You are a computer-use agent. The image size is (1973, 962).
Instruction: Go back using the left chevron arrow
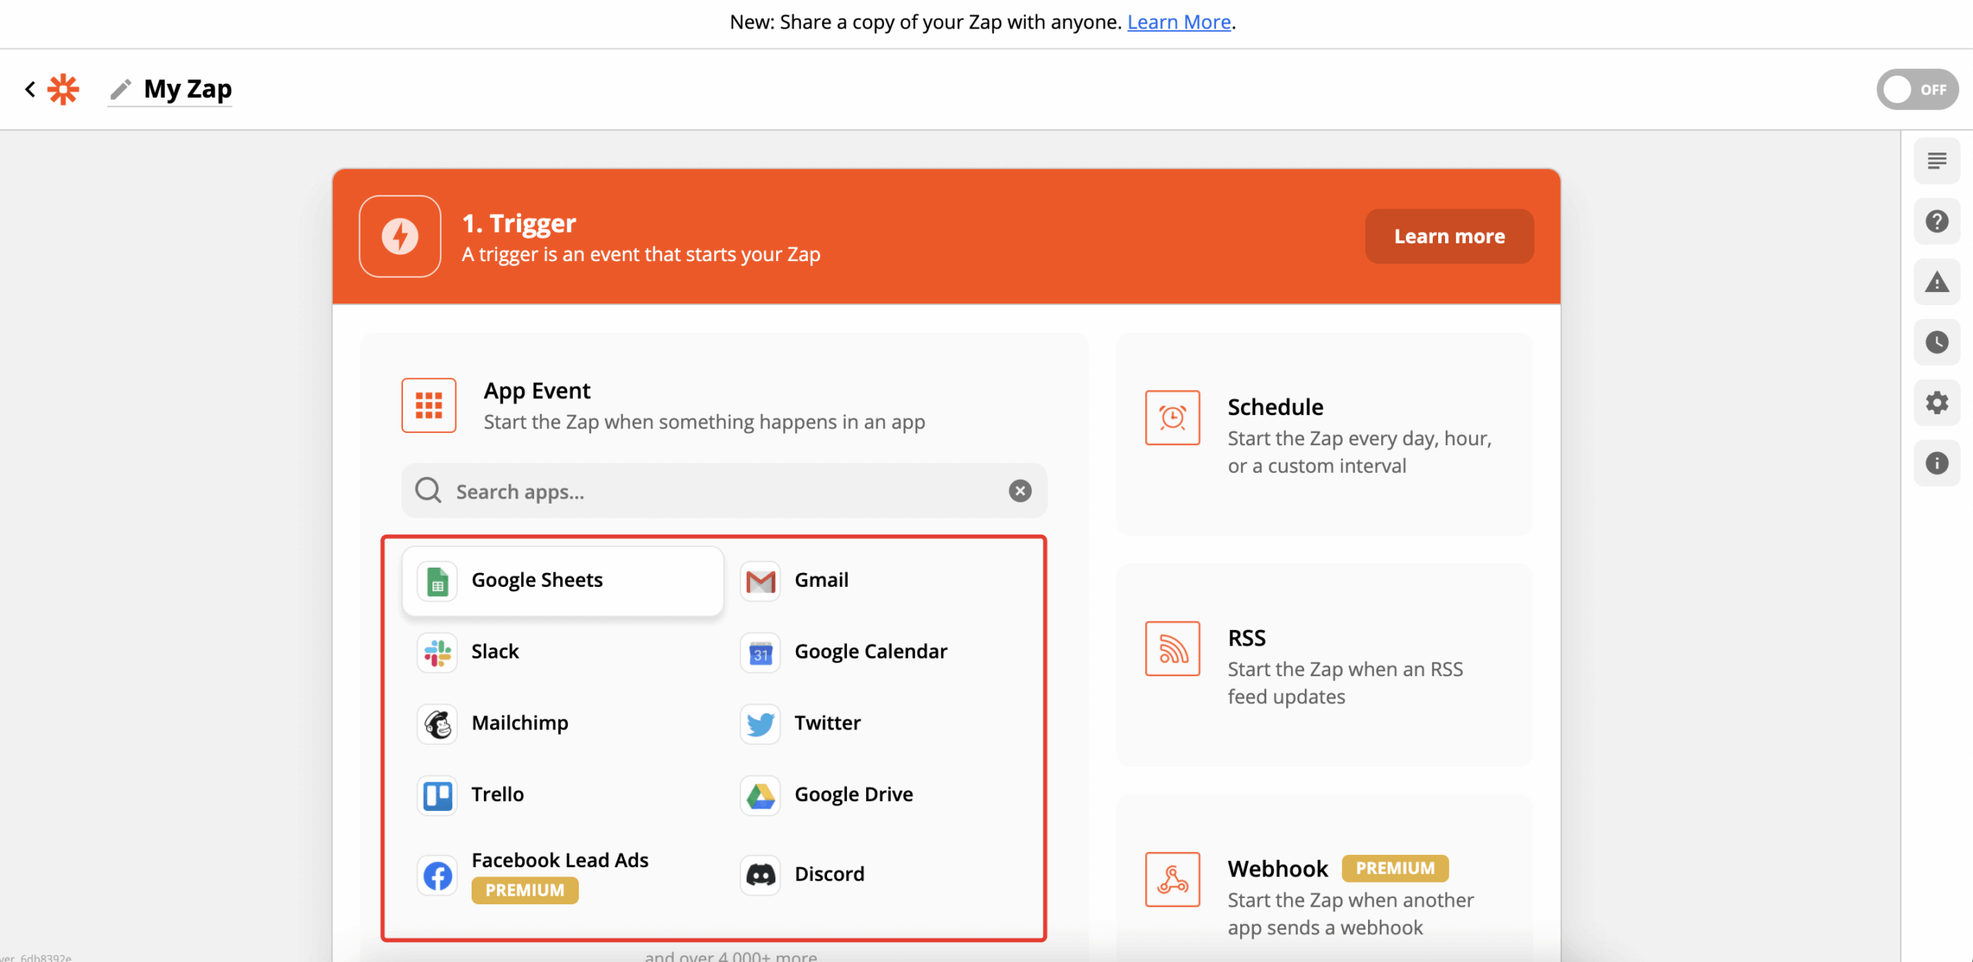pyautogui.click(x=30, y=89)
